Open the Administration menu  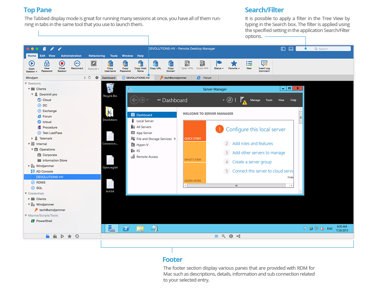pyautogui.click(x=71, y=56)
